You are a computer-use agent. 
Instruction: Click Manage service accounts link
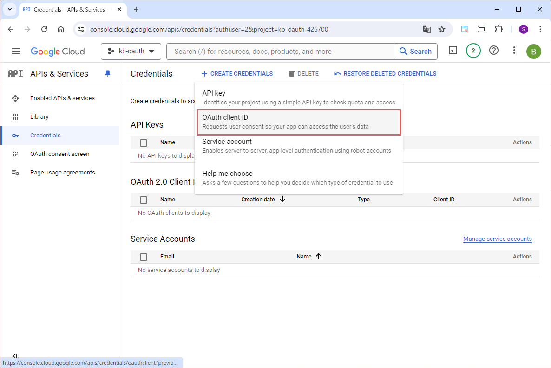coord(497,239)
